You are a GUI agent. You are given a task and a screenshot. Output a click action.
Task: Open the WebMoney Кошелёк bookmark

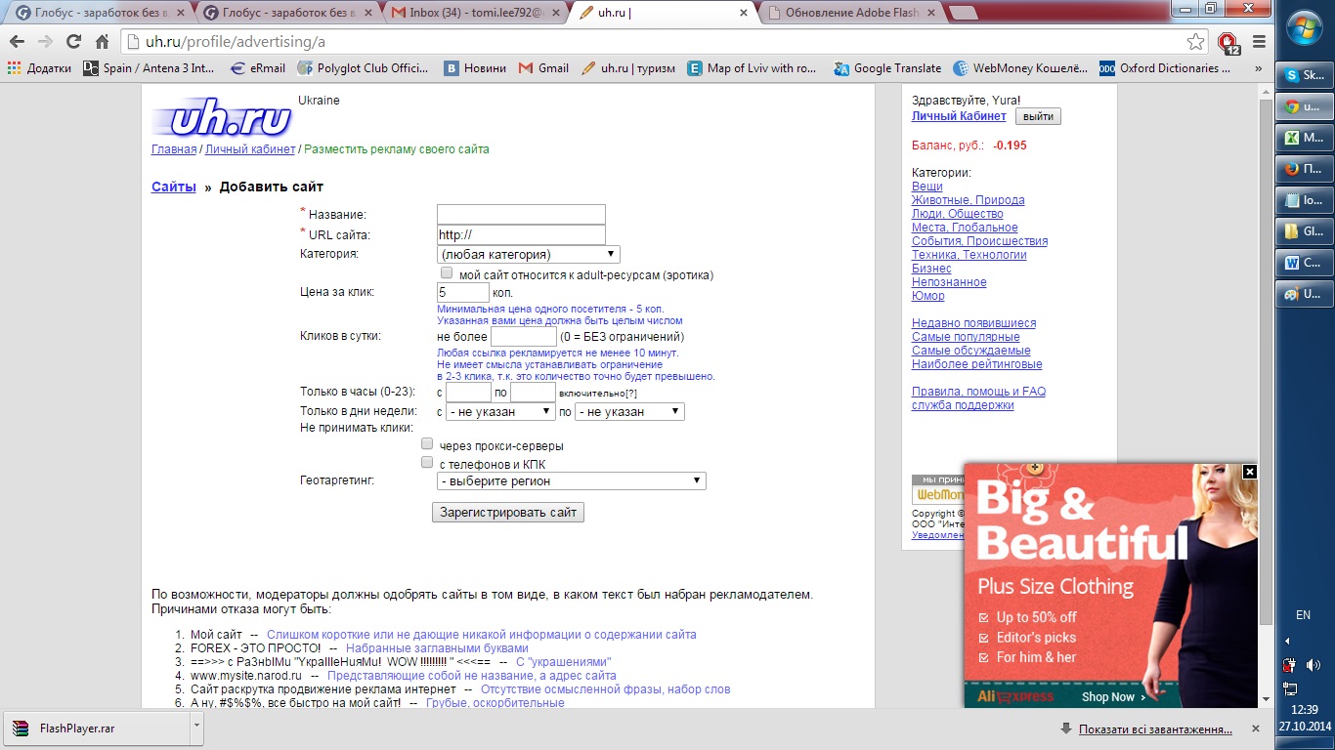[x=1020, y=68]
